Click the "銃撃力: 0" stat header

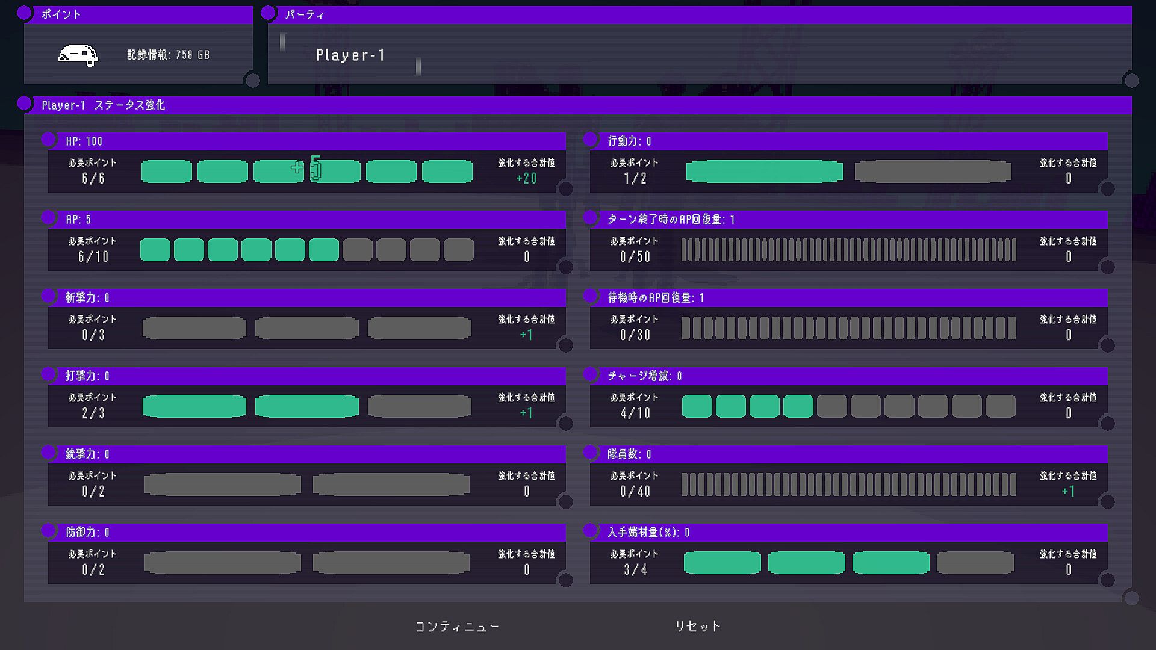[x=307, y=454]
